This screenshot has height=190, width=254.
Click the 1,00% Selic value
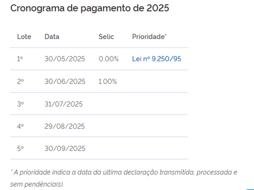coord(107,81)
